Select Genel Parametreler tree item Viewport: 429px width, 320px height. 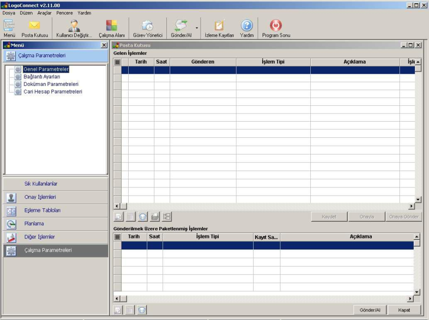tap(46, 69)
